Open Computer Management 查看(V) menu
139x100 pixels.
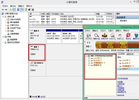pos(21,6)
